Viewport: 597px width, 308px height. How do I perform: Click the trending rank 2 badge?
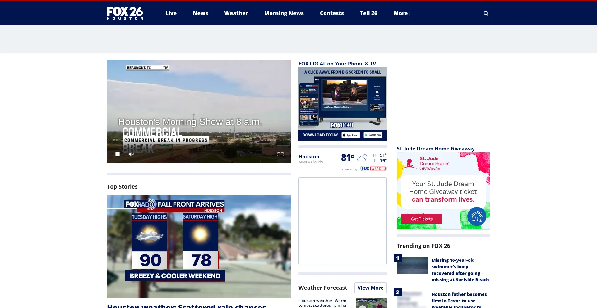[x=398, y=292]
